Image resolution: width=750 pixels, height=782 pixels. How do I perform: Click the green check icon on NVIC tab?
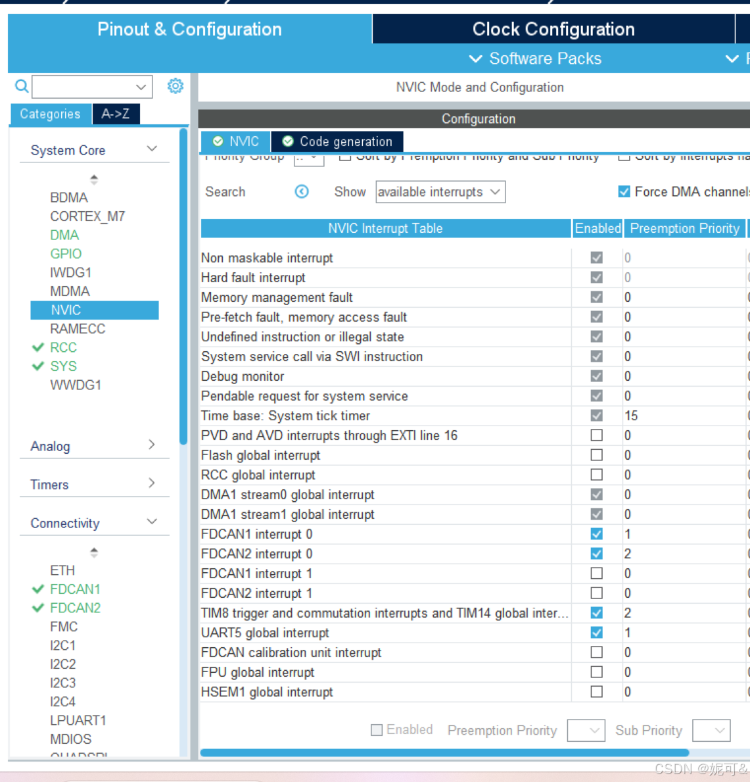pyautogui.click(x=218, y=141)
